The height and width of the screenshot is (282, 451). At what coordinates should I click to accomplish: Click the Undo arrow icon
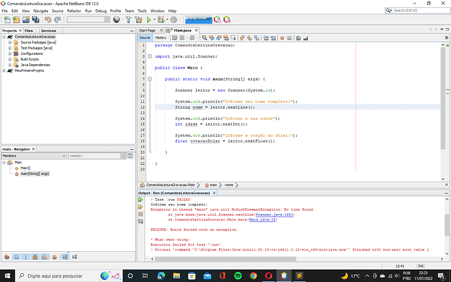coord(48,20)
